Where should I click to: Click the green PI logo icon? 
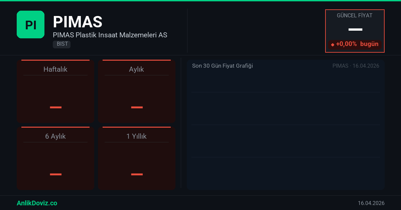(30, 25)
